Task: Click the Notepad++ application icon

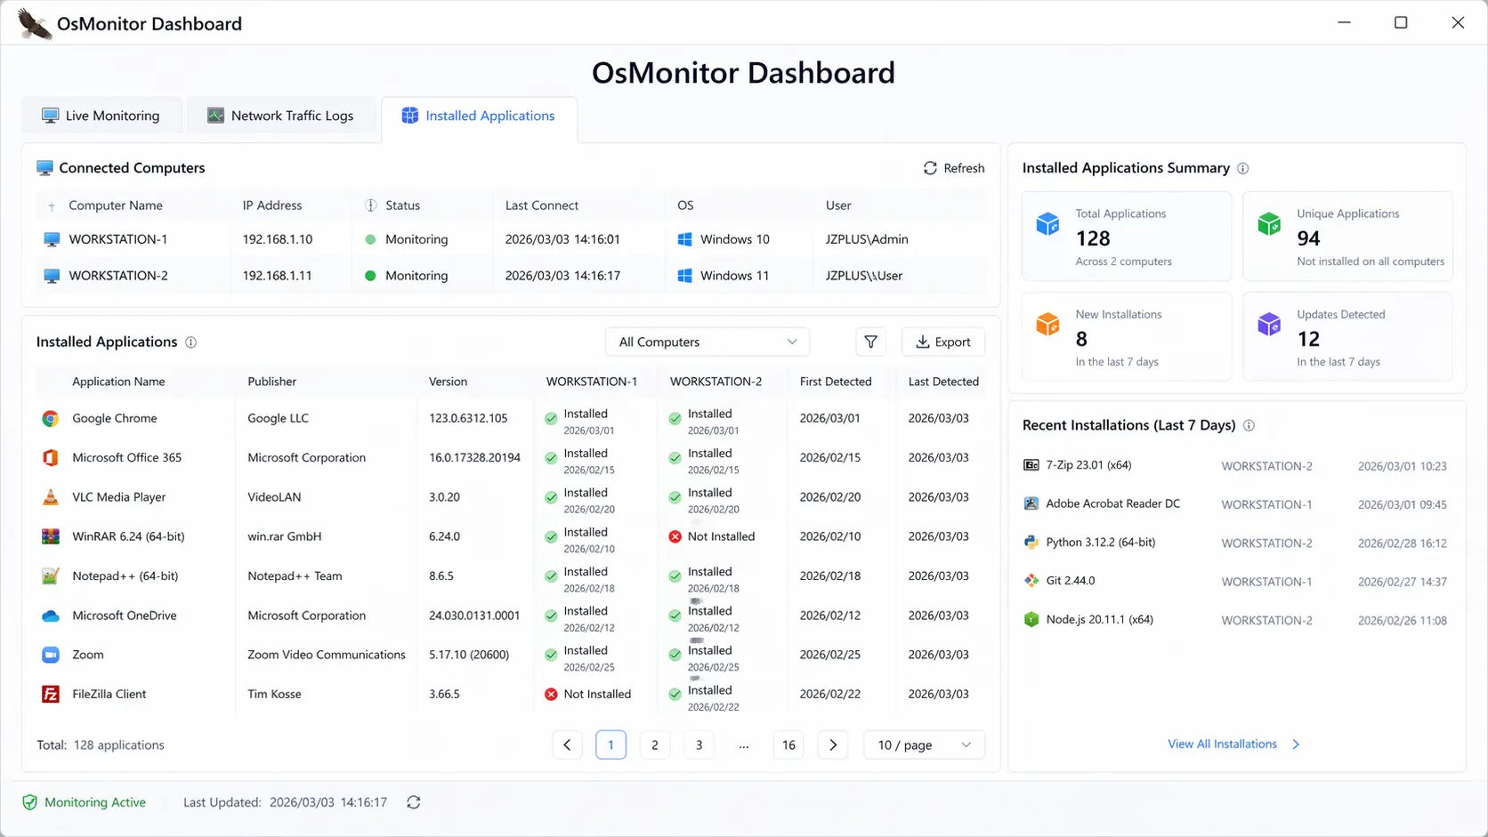Action: (x=51, y=575)
